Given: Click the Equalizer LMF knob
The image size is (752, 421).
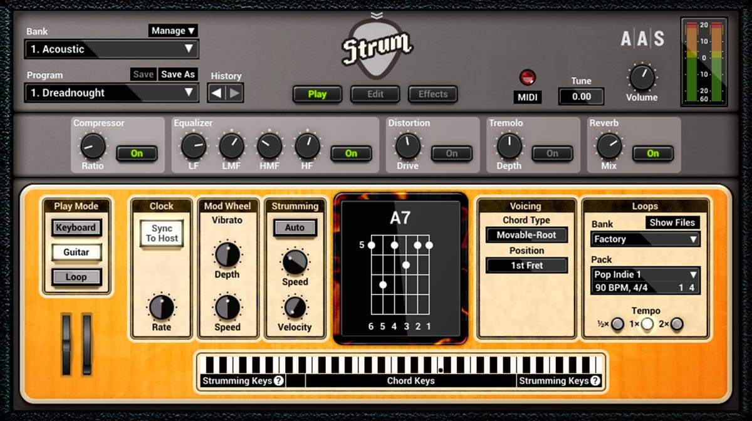Looking at the screenshot, I should pyautogui.click(x=231, y=146).
